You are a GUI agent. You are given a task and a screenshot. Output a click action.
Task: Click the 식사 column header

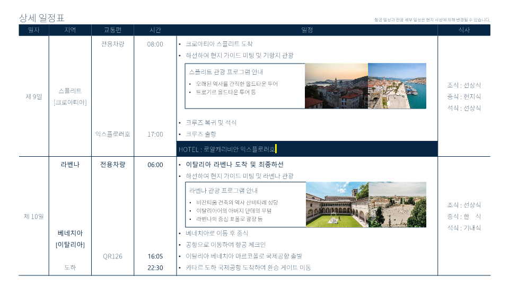(x=464, y=30)
